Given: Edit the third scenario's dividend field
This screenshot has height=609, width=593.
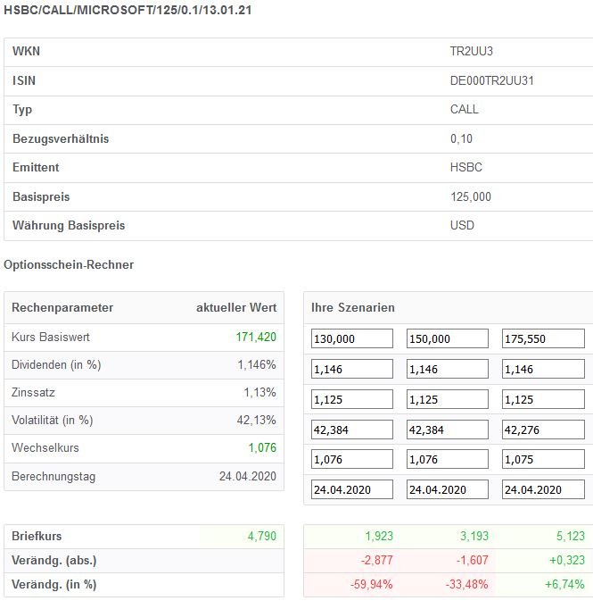Looking at the screenshot, I should coord(543,368).
